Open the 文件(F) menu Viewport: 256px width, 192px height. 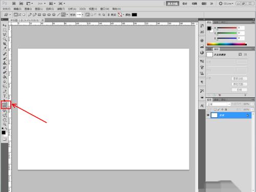coord(7,9)
